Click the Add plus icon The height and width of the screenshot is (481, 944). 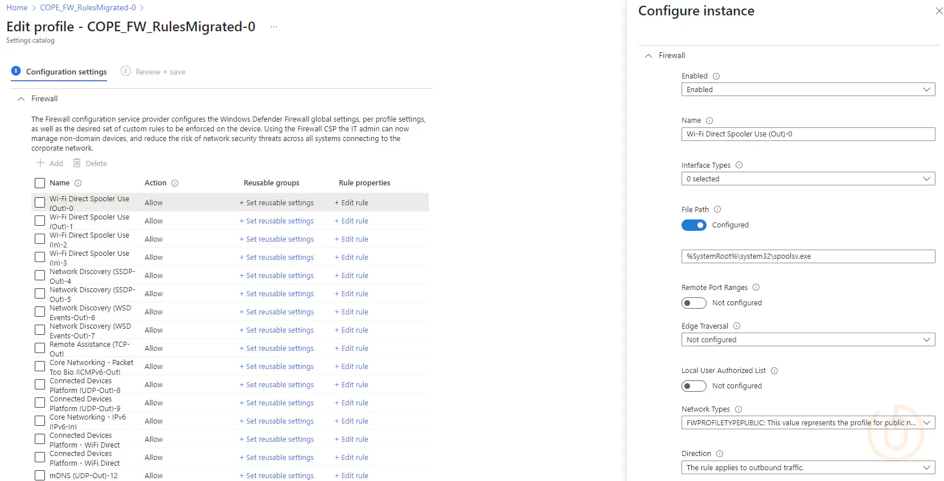pyautogui.click(x=40, y=163)
